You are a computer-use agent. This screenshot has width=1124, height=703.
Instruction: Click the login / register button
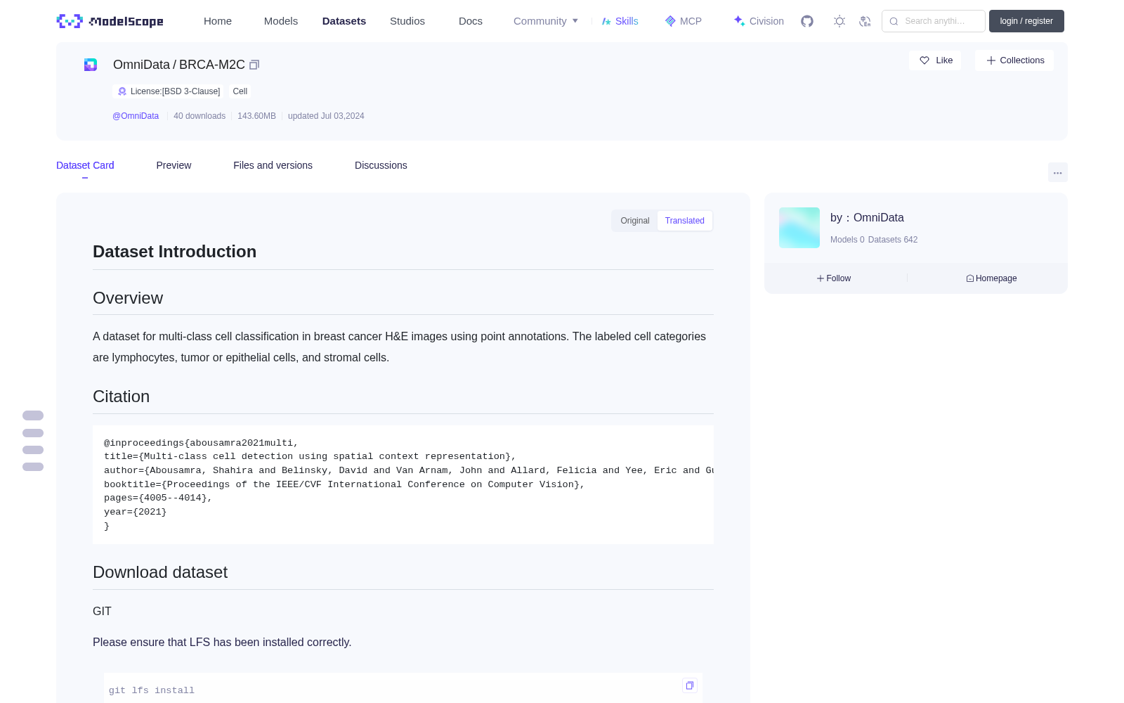[x=1026, y=21]
